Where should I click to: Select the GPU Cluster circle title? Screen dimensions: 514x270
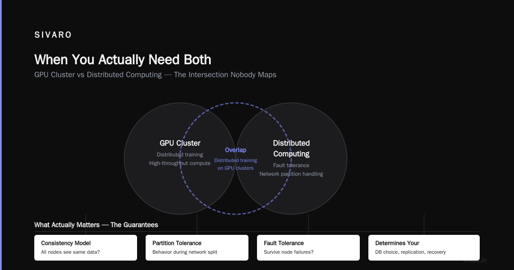(180, 143)
